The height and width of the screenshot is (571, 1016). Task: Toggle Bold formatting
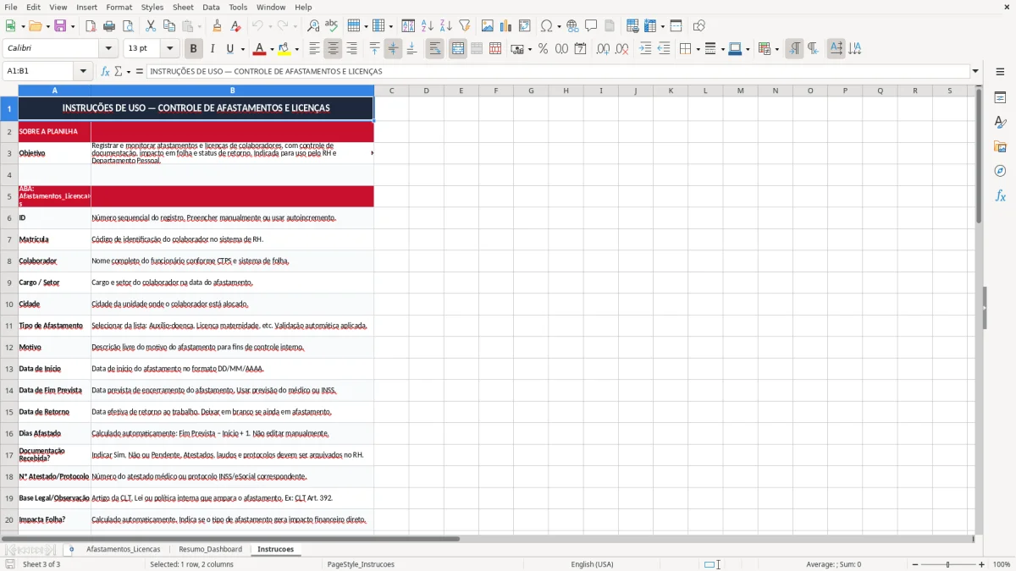193,49
